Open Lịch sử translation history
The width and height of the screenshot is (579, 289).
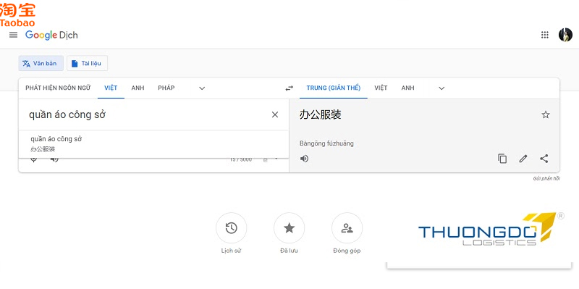231,233
